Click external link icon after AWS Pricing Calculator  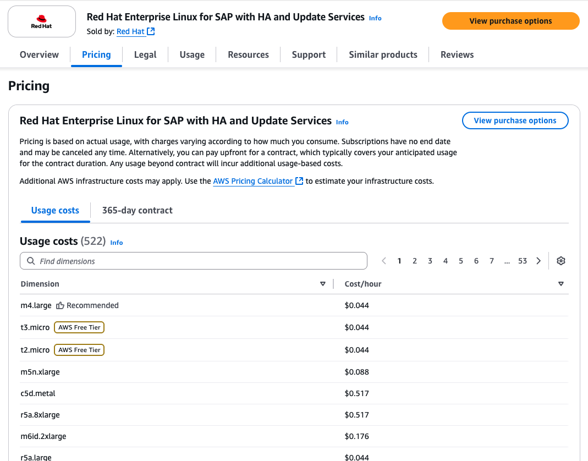[299, 181]
